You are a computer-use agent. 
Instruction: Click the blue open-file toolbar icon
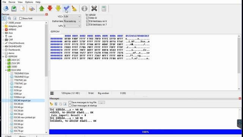coord(6,8)
